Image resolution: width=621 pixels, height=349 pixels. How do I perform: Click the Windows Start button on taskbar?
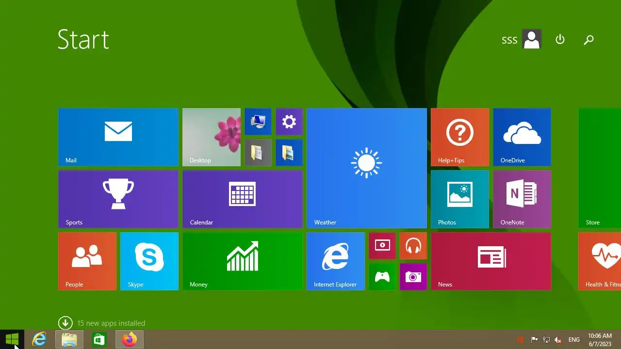(x=12, y=339)
